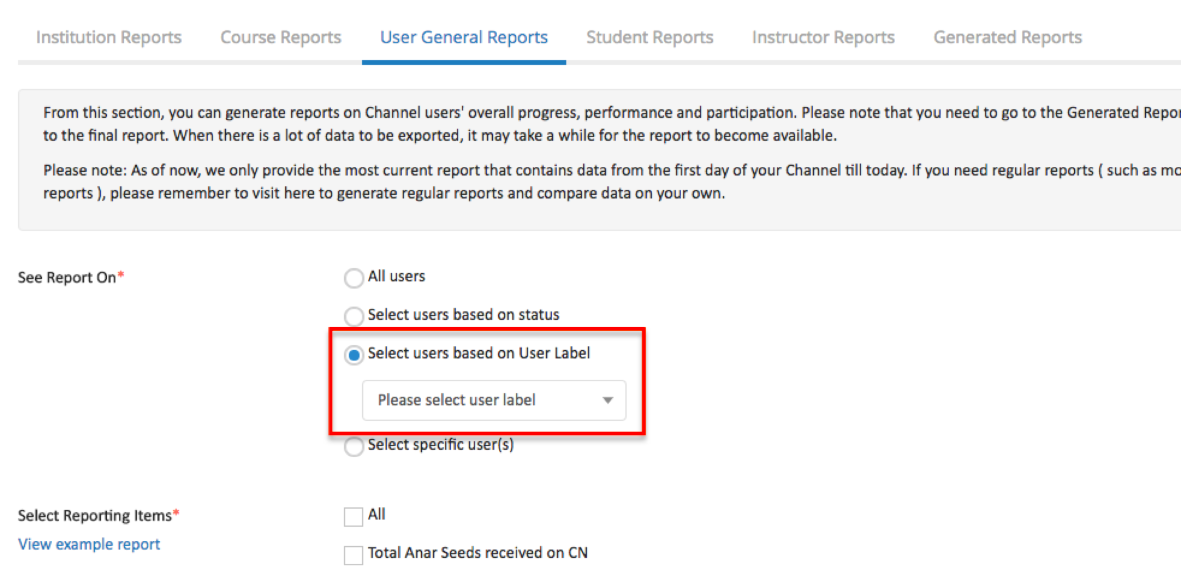Select the "All users" radio button
Viewport: 1181px width, 576px height.
(354, 278)
